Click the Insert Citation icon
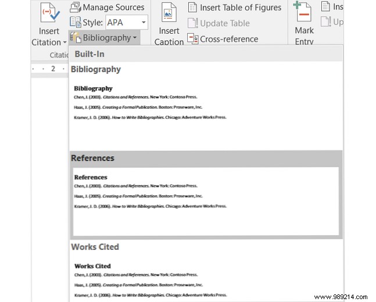This screenshot has height=302, width=376. pyautogui.click(x=49, y=12)
